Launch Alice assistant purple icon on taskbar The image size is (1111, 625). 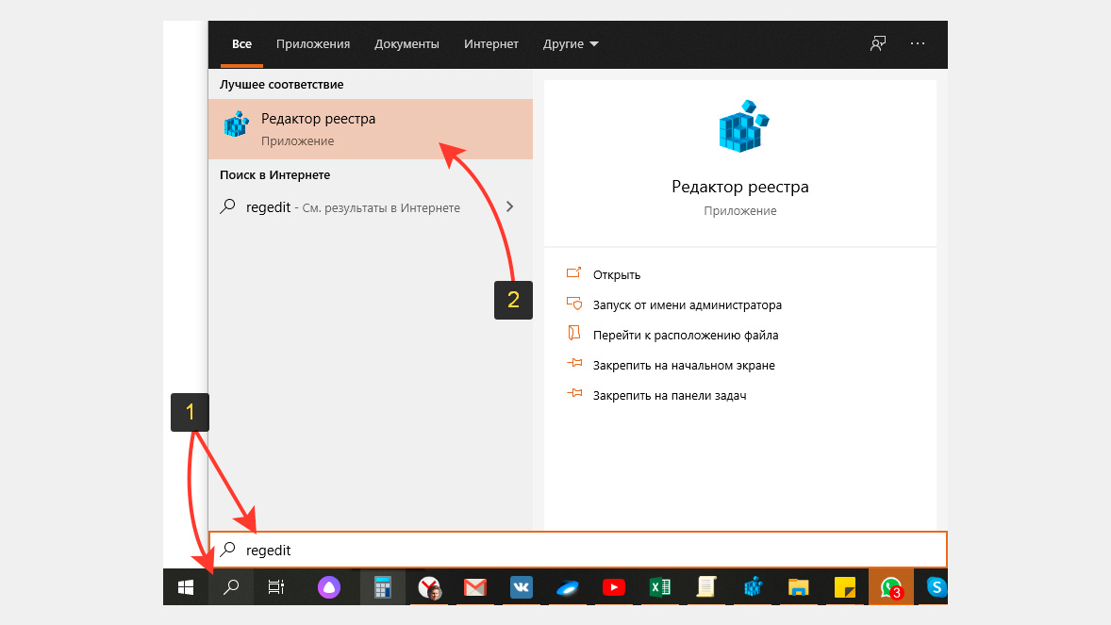[329, 587]
